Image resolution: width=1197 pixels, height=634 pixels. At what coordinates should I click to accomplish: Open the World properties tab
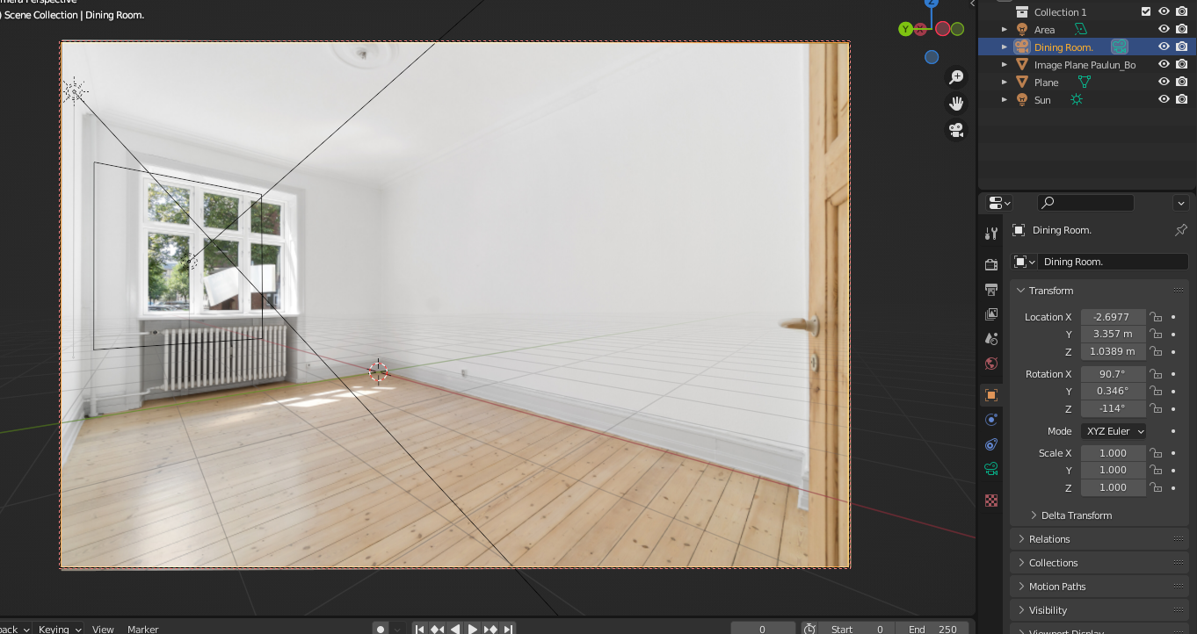pyautogui.click(x=991, y=364)
